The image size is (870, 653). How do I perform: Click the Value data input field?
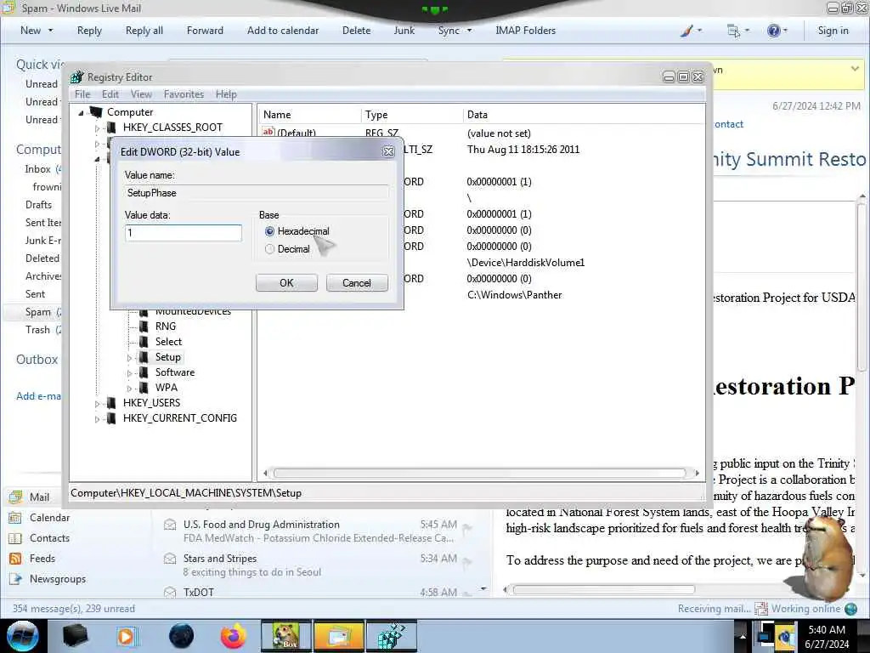[x=184, y=233]
